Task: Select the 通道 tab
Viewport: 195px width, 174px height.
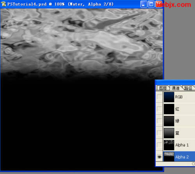Action: (x=175, y=88)
